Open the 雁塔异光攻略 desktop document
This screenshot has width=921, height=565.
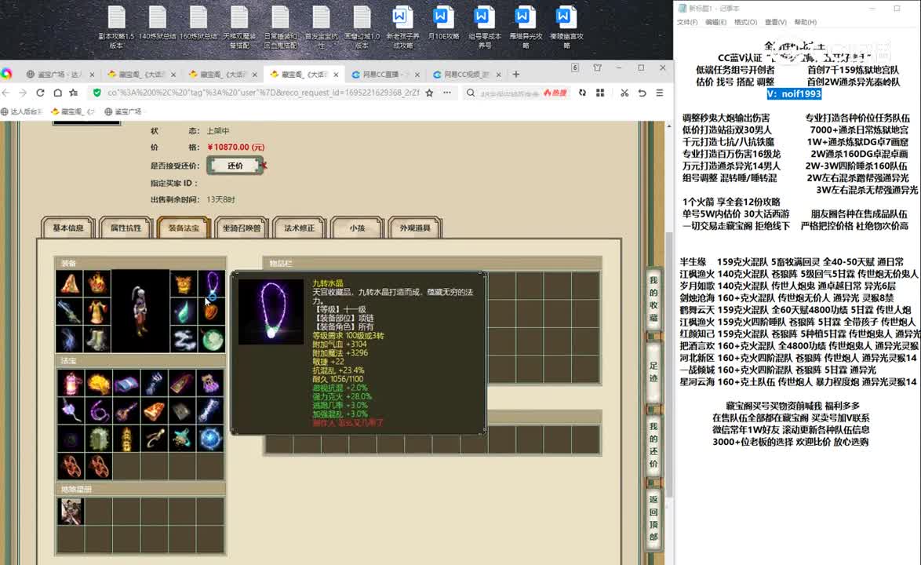(526, 27)
